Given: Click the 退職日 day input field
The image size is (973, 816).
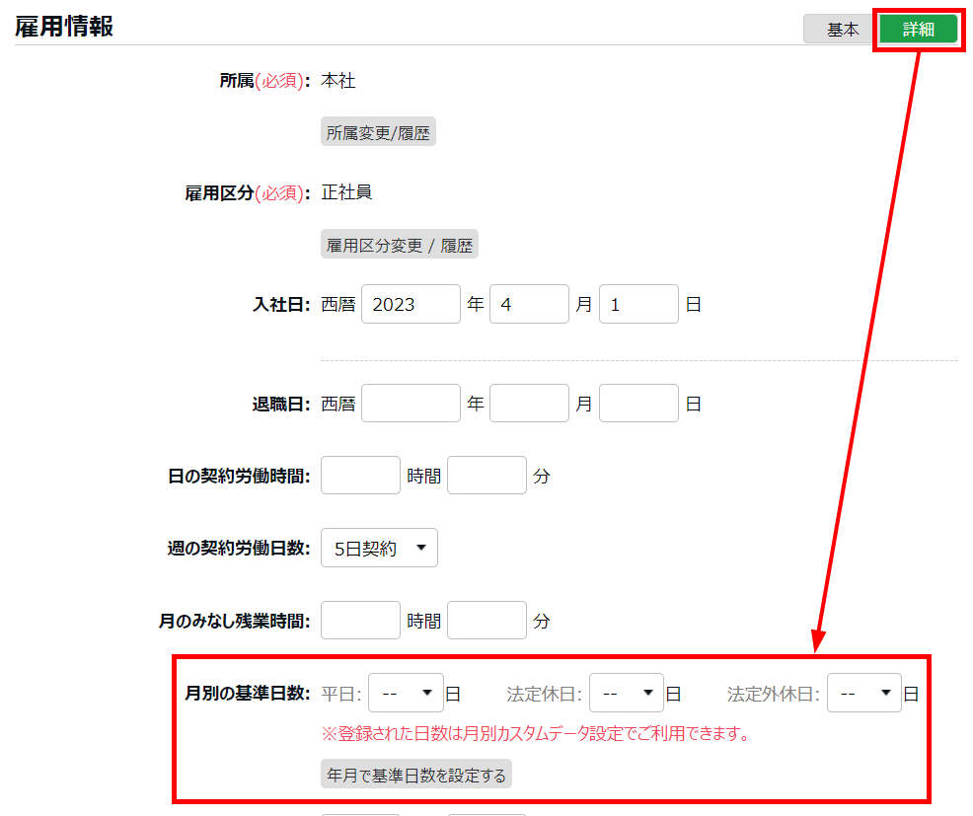Looking at the screenshot, I should (x=638, y=404).
